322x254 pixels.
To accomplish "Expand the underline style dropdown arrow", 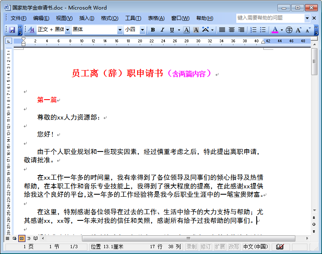I will (179, 30).
